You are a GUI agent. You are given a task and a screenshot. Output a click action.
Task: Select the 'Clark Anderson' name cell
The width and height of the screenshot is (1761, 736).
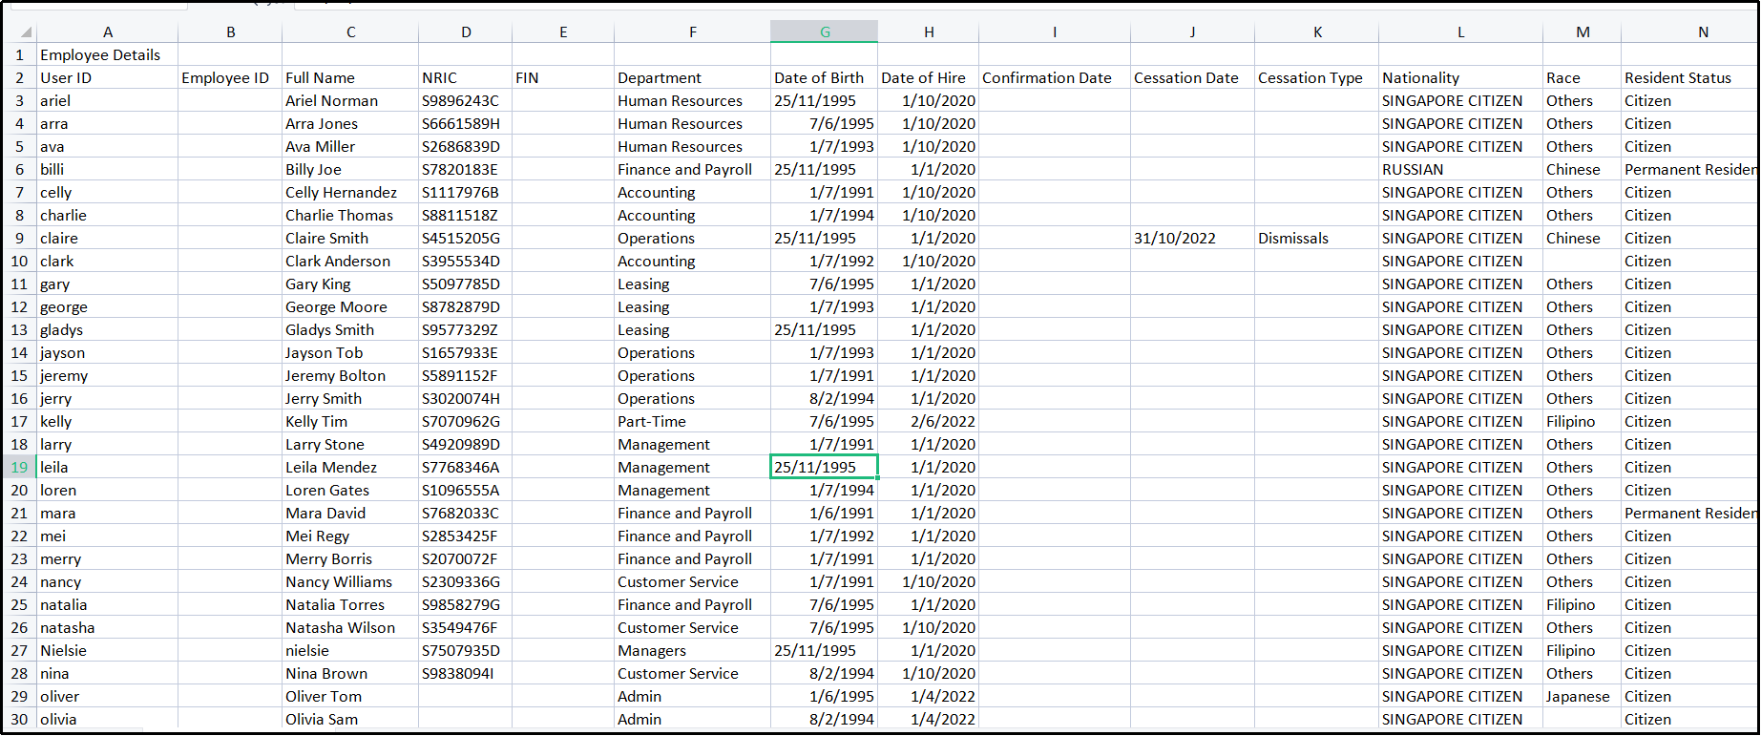coord(350,261)
